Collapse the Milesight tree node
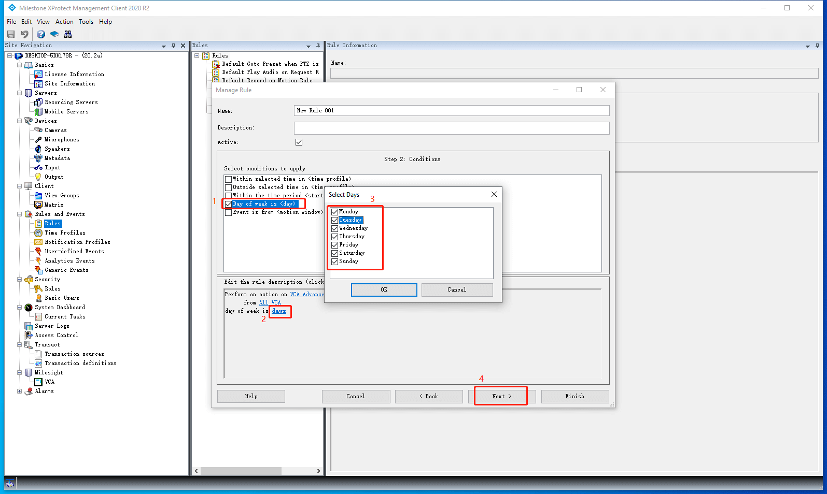The height and width of the screenshot is (494, 827). (x=19, y=373)
